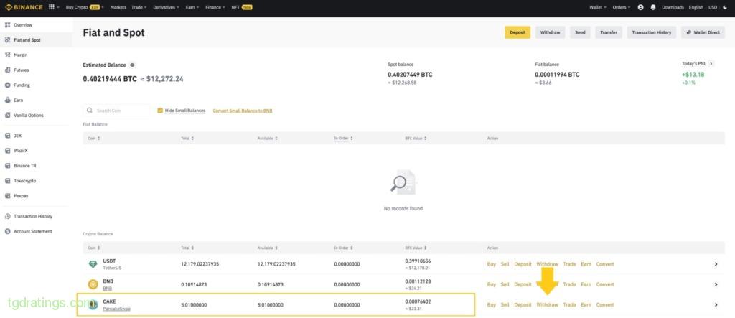Image resolution: width=735 pixels, height=318 pixels.
Task: Hide the estimated balance with eye icon
Action: point(132,65)
